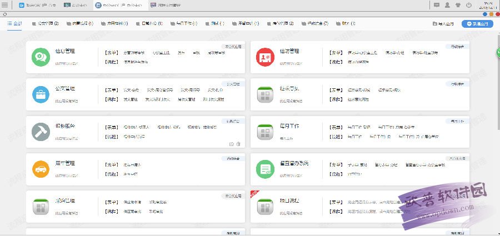Switch to the 行政综合 (7) category tab
Screen dimensions: 500x236
(x=315, y=23)
